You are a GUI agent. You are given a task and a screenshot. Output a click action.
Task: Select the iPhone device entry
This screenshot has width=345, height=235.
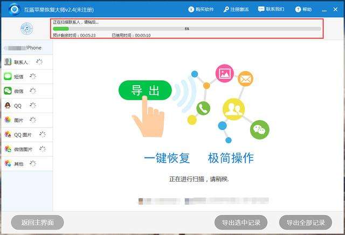click(27, 48)
